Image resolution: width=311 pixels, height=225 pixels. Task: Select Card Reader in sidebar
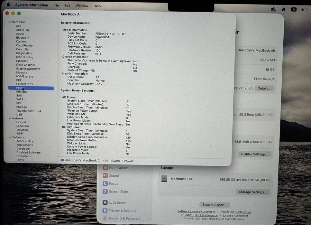(24, 45)
